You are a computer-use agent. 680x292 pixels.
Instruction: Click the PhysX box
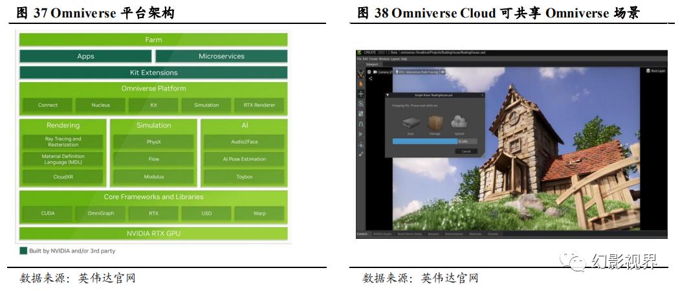point(153,141)
